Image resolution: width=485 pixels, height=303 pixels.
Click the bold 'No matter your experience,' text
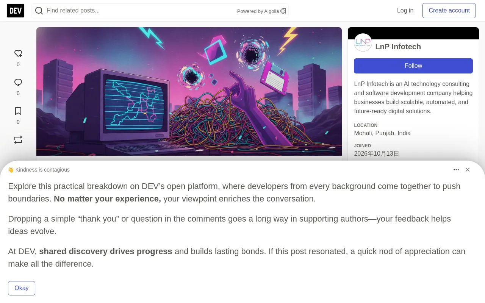(x=107, y=199)
